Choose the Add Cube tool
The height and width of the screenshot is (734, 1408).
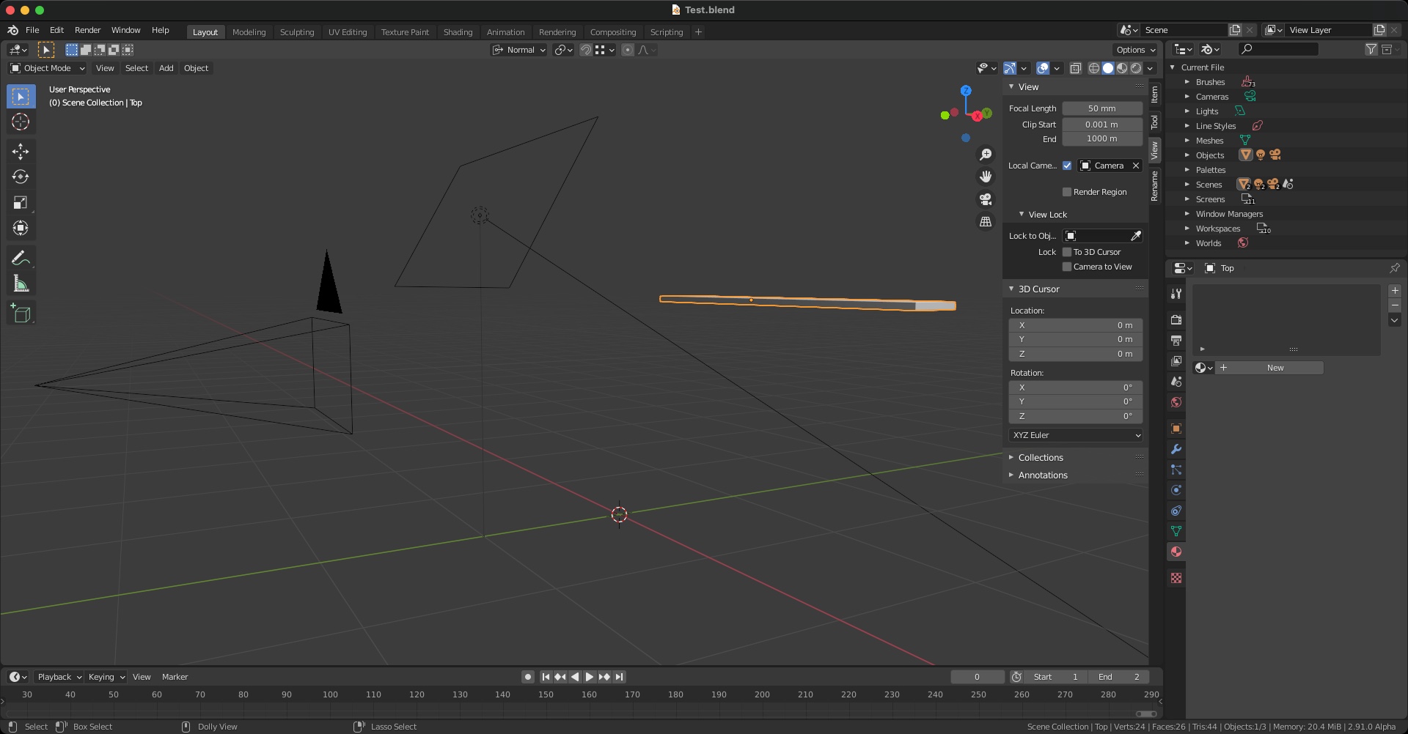(21, 314)
